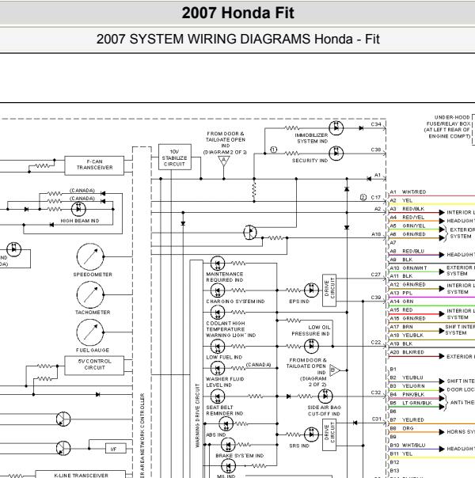The width and height of the screenshot is (475, 478).
Task: Click the "C17" terminal label
Action: coord(375,197)
